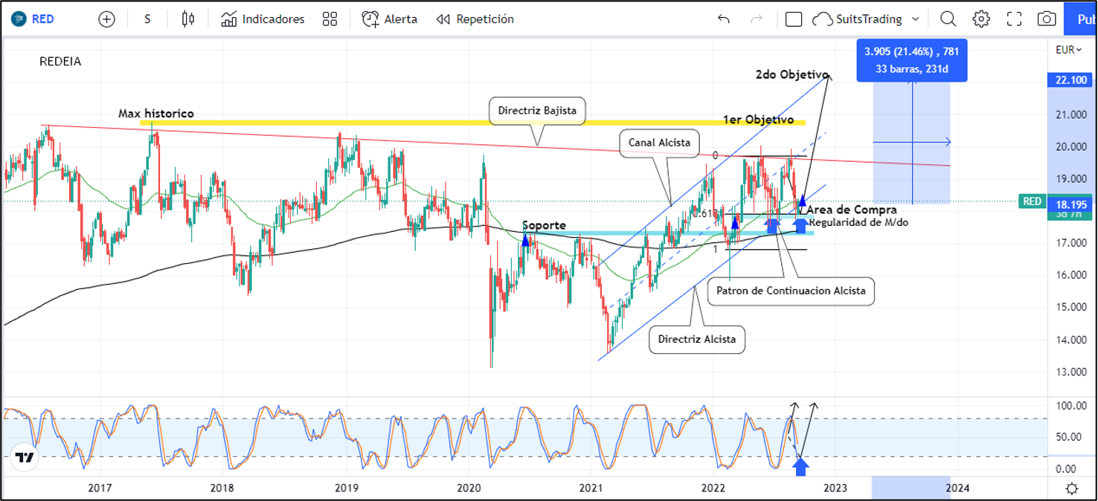
Task: Open the symbol search magnifier
Action: coord(948,19)
